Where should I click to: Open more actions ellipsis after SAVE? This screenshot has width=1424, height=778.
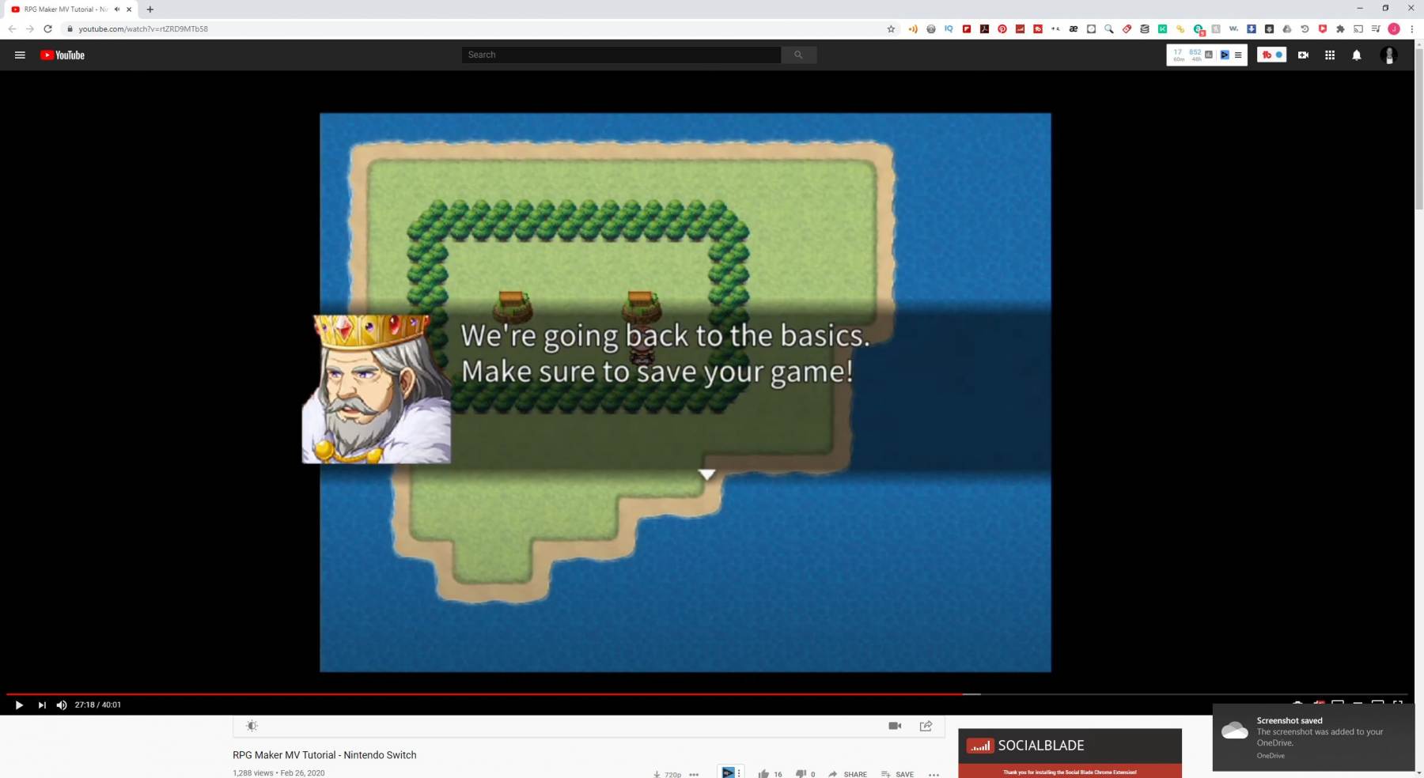934,775
